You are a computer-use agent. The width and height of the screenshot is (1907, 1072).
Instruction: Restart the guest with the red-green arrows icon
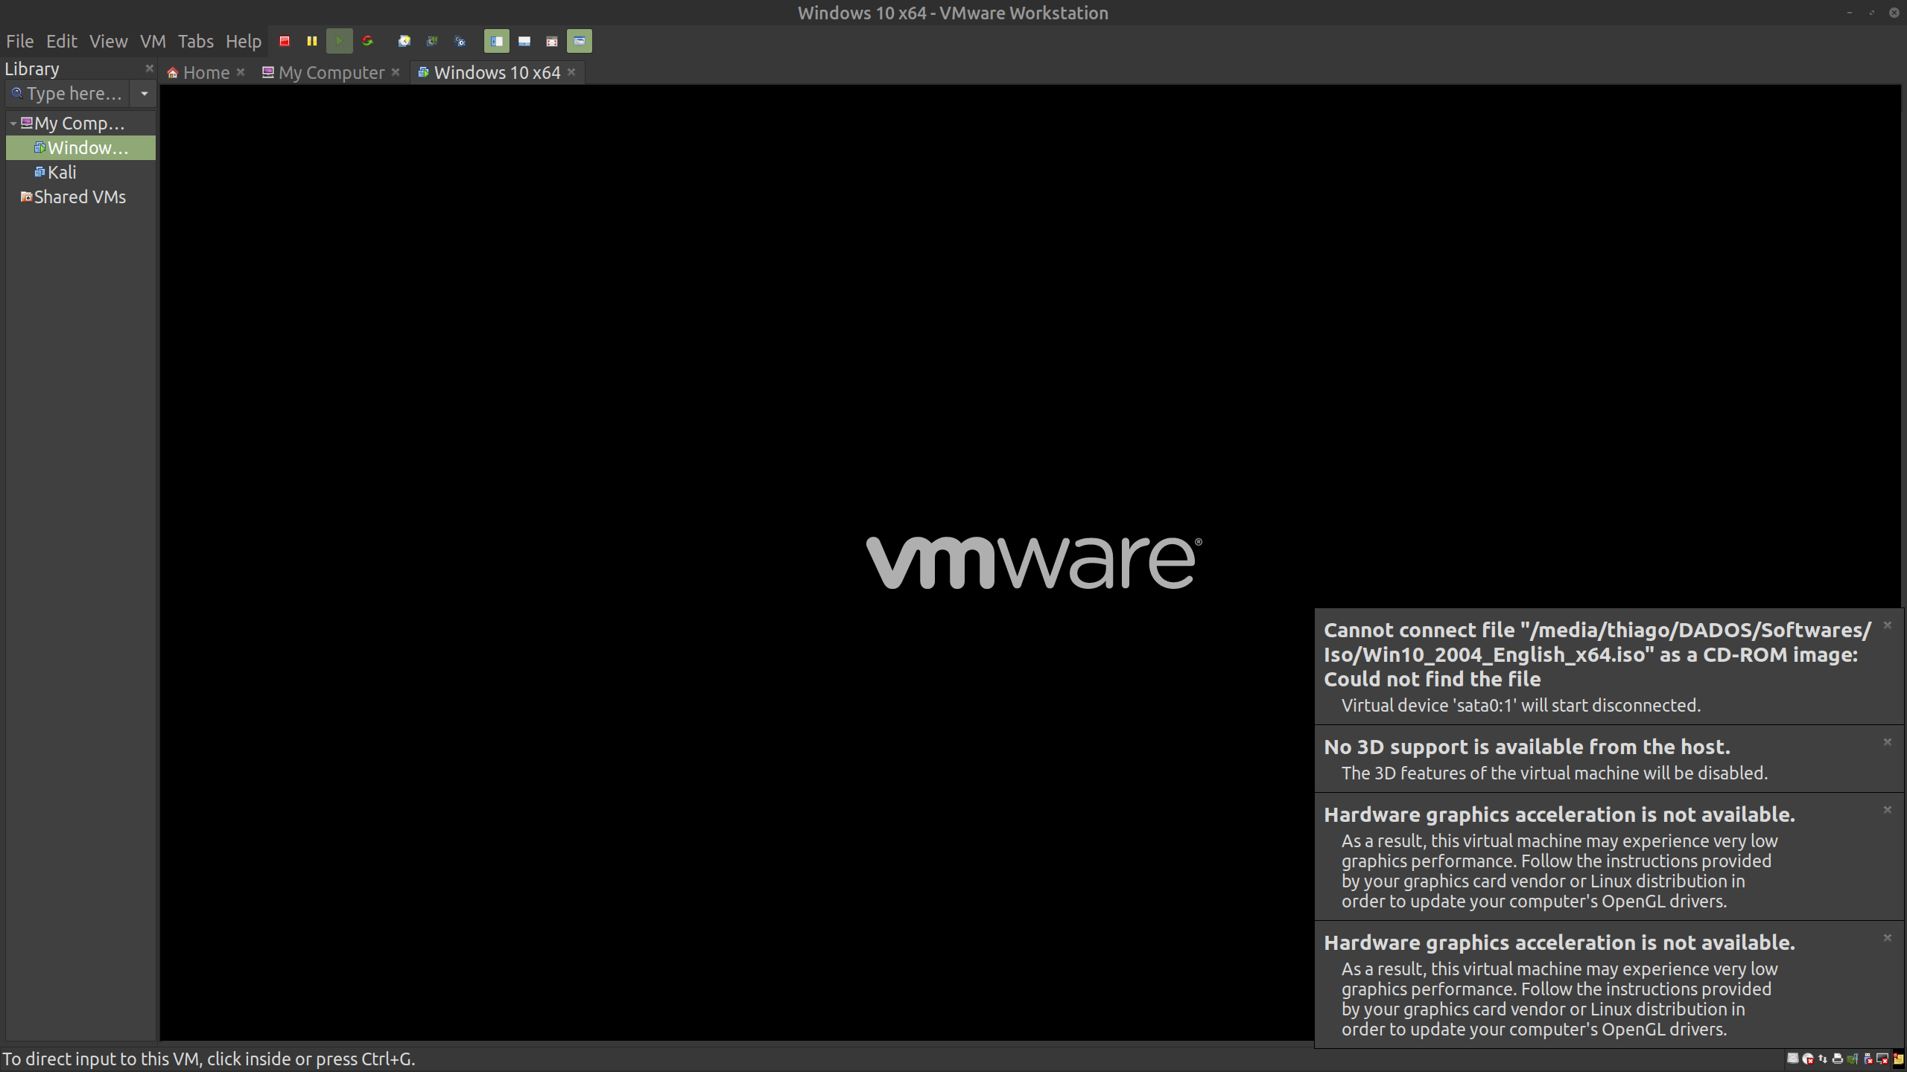coord(367,41)
